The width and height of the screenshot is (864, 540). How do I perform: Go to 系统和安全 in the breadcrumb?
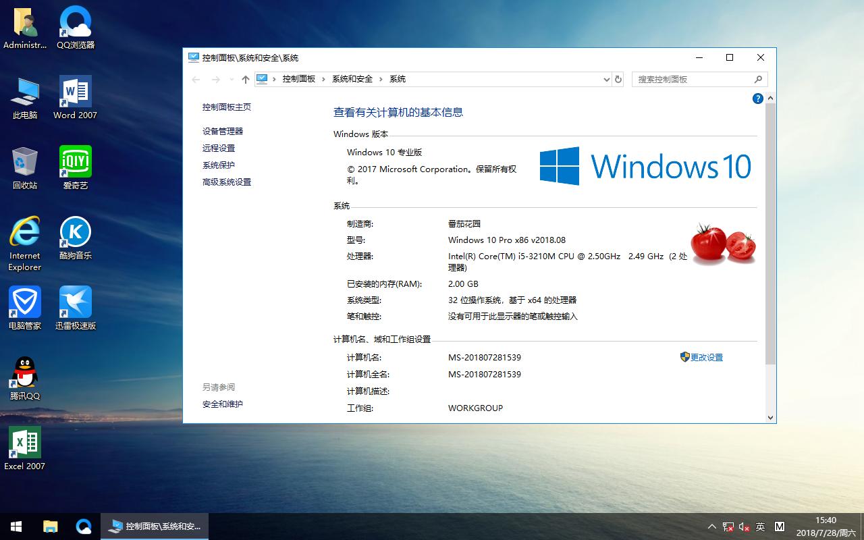click(352, 79)
